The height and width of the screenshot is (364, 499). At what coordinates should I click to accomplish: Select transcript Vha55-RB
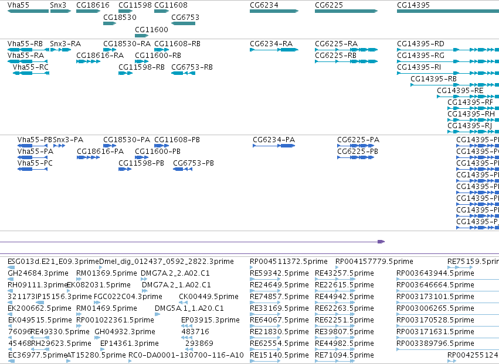(x=28, y=50)
